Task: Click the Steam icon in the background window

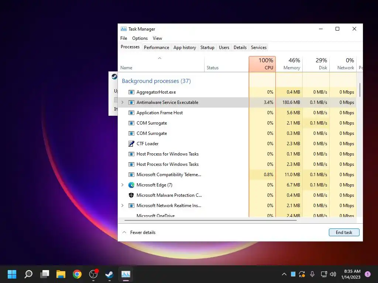Action: [114, 77]
